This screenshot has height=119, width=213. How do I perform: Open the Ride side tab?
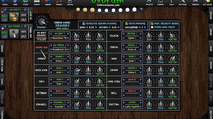pyautogui.click(x=211, y=48)
